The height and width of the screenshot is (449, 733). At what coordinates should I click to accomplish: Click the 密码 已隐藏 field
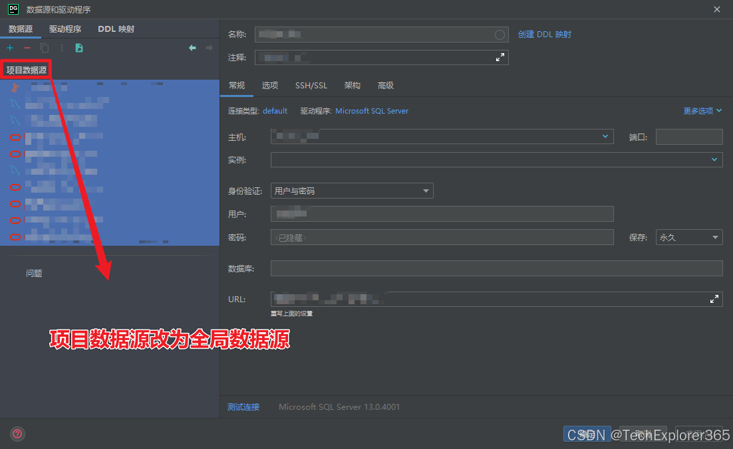click(x=442, y=238)
